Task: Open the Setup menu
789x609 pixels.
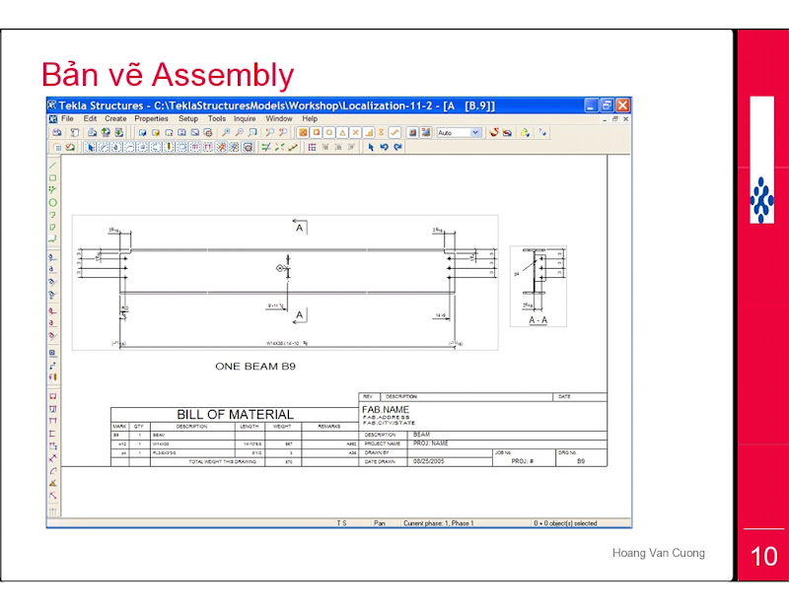Action: click(x=188, y=118)
